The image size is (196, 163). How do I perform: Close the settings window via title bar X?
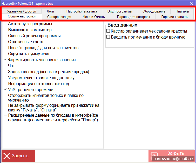tap(191, 3)
